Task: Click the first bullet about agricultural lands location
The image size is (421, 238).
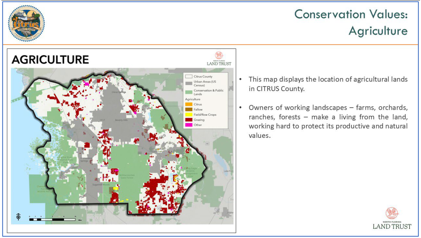Action: pos(328,84)
